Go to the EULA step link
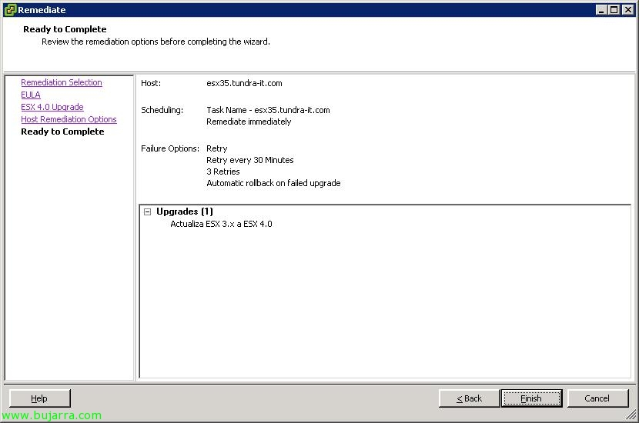 pos(31,95)
